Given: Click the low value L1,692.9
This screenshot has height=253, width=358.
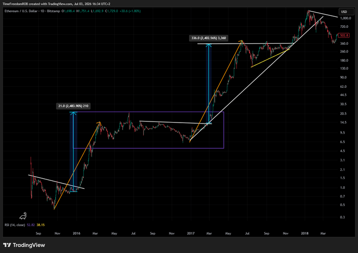Looking at the screenshot, I should [x=97, y=11].
